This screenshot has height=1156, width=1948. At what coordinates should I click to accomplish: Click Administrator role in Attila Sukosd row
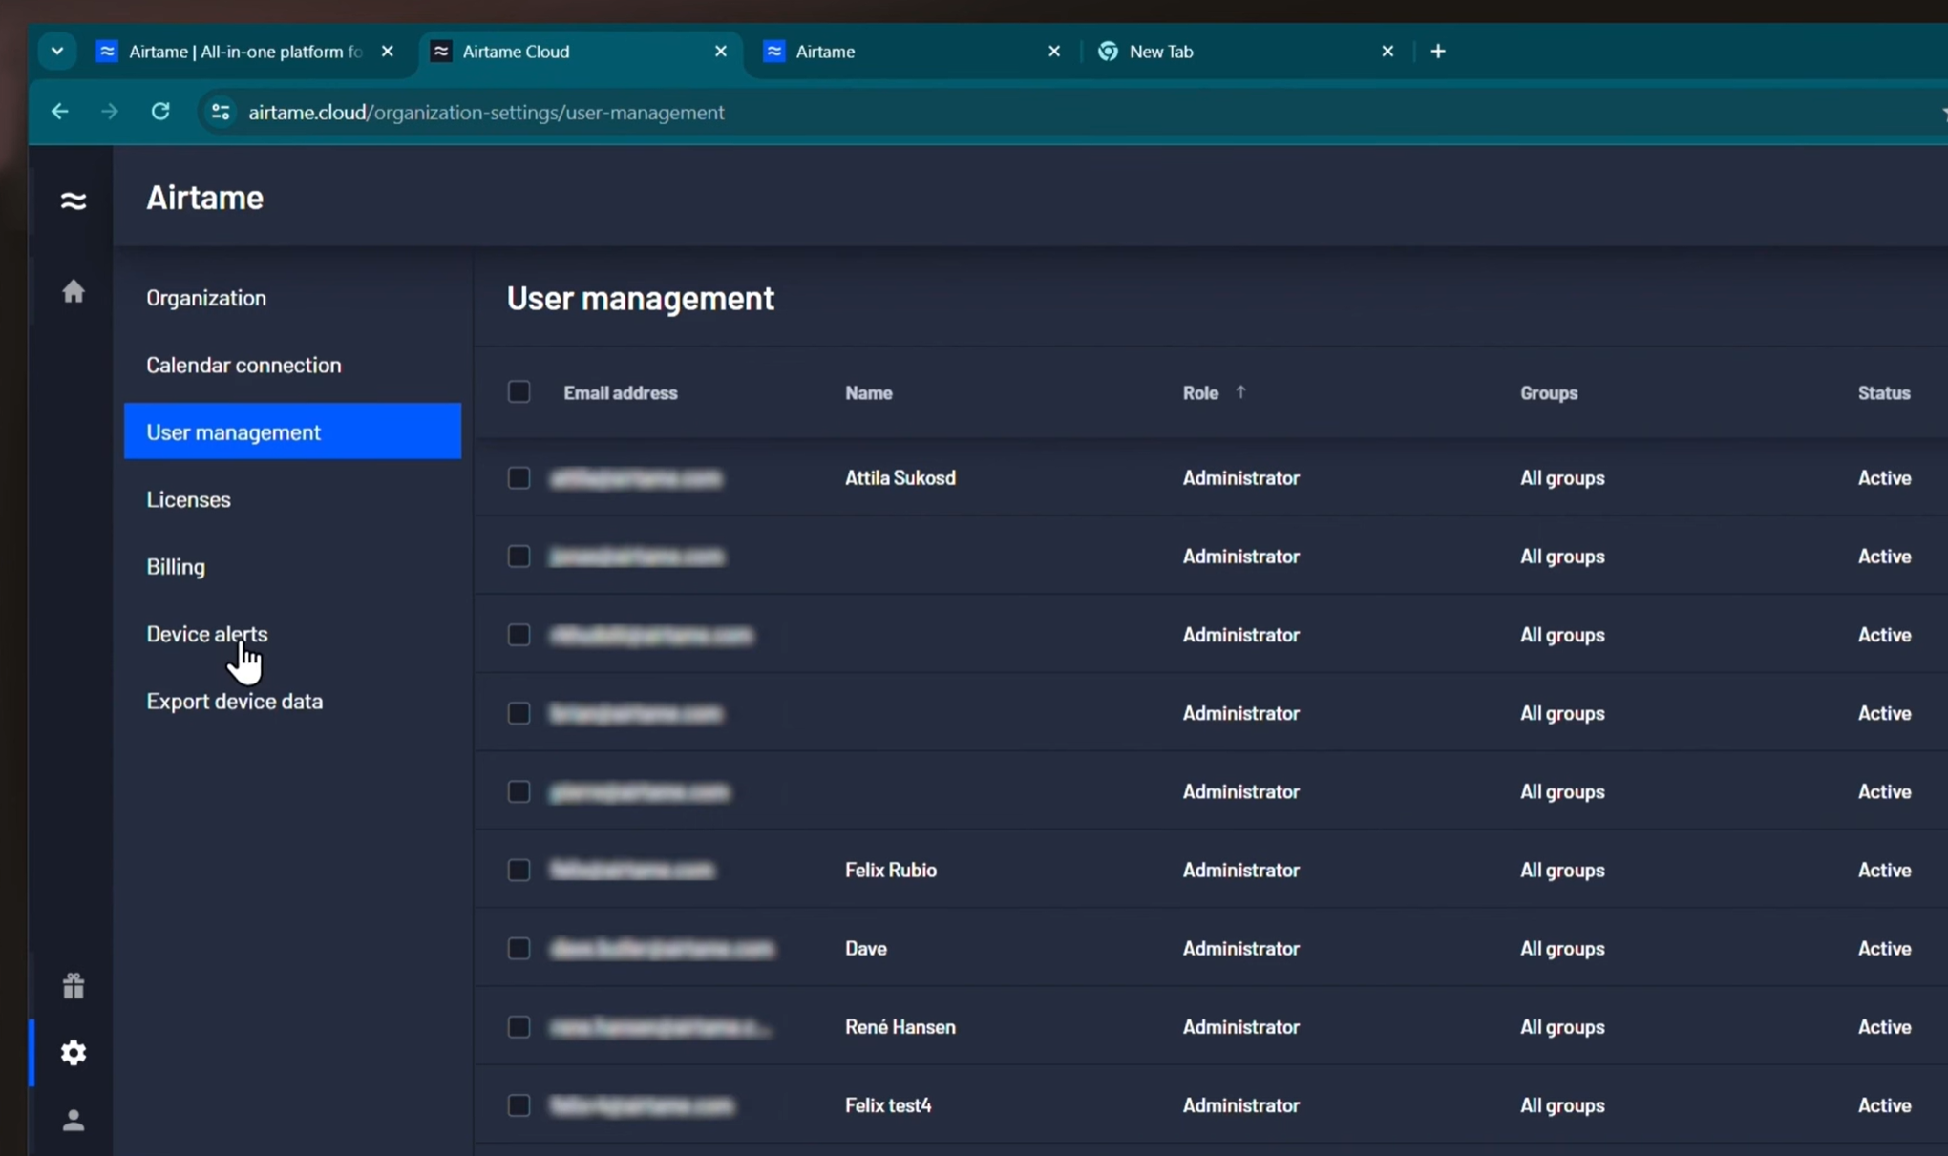pos(1241,477)
